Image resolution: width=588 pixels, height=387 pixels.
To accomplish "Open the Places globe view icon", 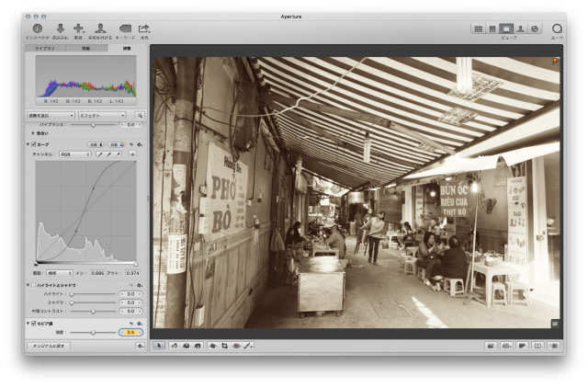I will [535, 28].
